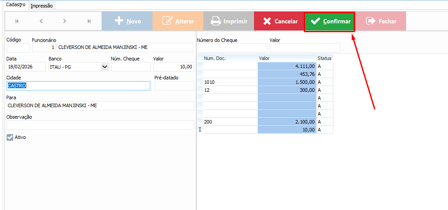Expand the Banco dropdown arrow

105,67
